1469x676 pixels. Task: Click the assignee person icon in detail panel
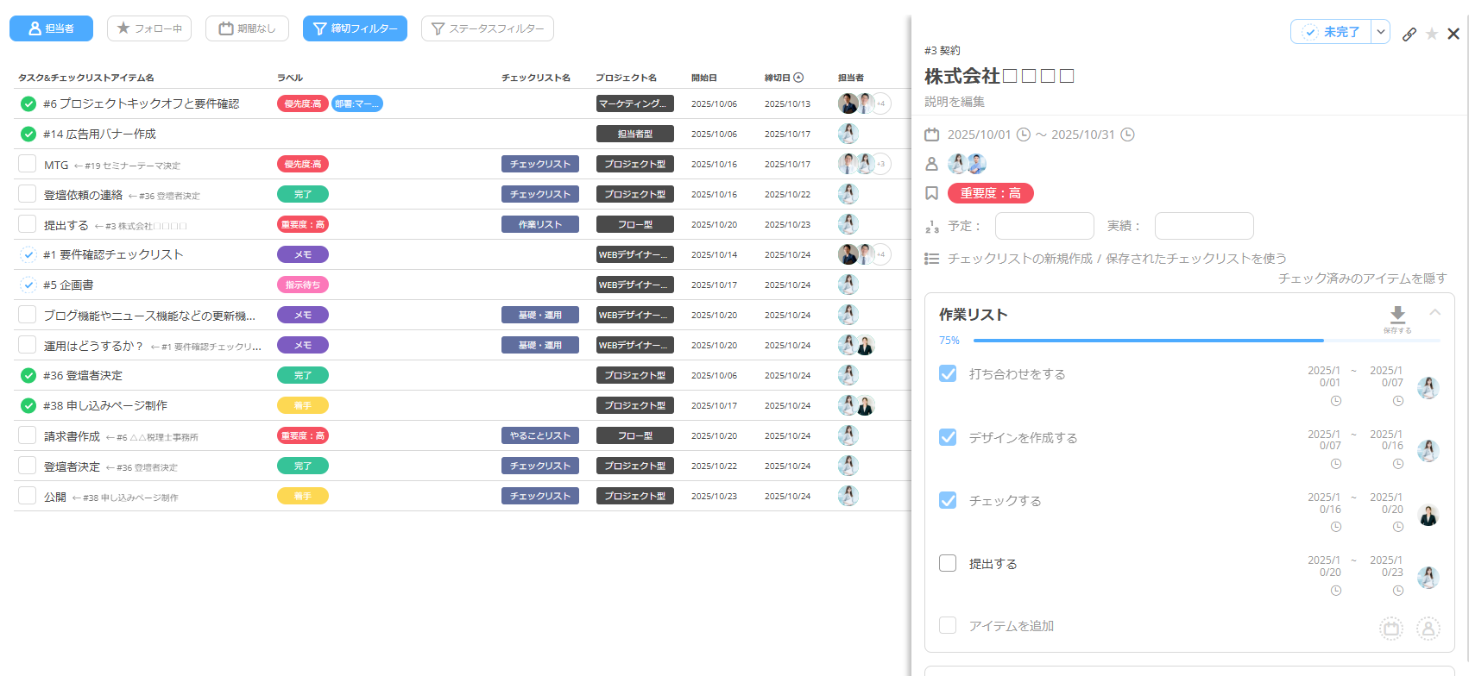pyautogui.click(x=931, y=164)
